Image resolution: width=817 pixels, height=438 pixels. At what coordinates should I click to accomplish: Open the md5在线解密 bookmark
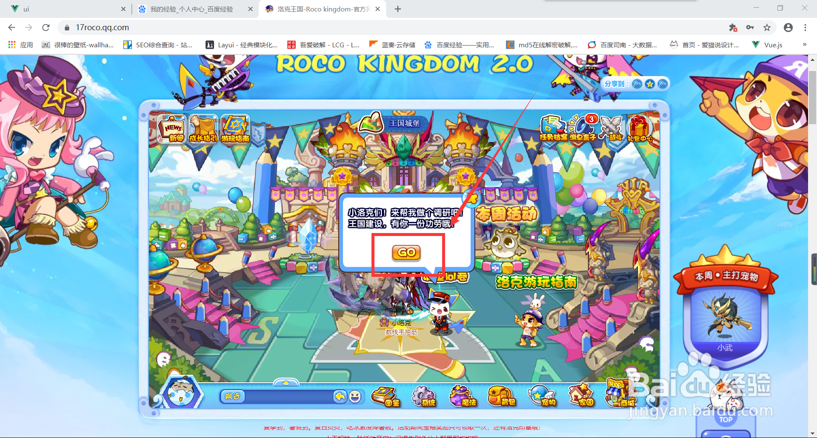[x=542, y=45]
